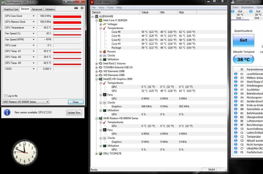The height and width of the screenshot is (174, 263).
Task: Click the Intel Core i7 2630QM processor icon
Action: tap(100, 20)
